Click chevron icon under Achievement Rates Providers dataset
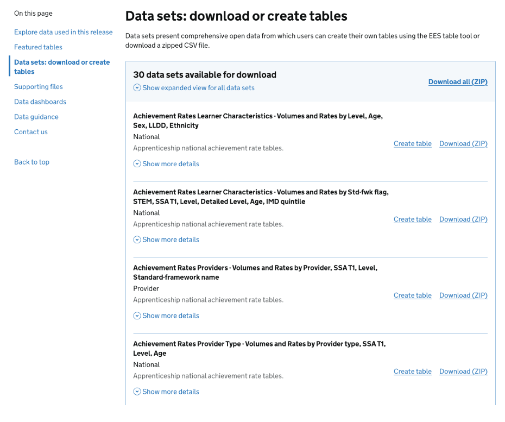The image size is (505, 422). click(x=137, y=316)
